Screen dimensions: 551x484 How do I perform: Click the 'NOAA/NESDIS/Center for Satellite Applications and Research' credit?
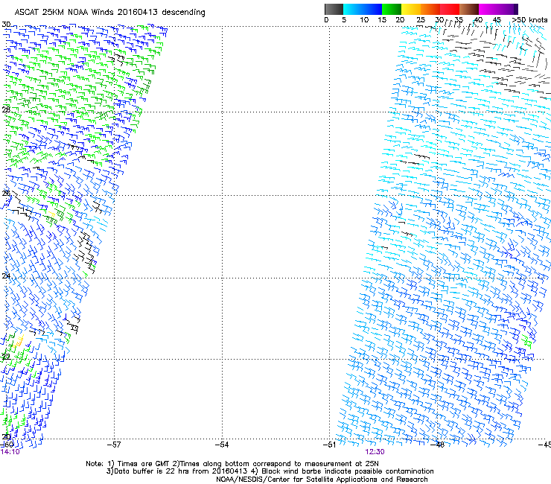[x=322, y=480]
